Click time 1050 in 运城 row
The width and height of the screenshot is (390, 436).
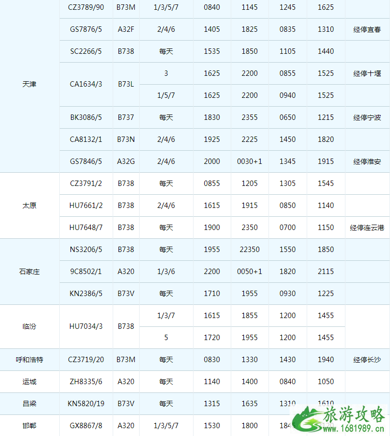tap(326, 382)
